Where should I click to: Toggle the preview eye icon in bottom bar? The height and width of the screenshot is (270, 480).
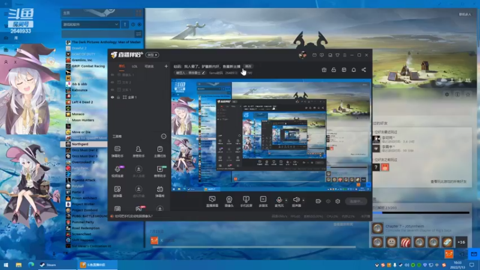tap(328, 201)
